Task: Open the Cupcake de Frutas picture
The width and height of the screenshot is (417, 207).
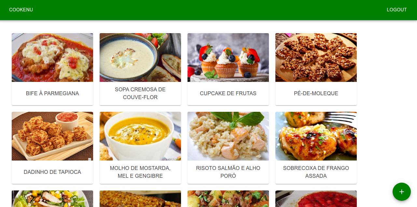Action: 228,58
